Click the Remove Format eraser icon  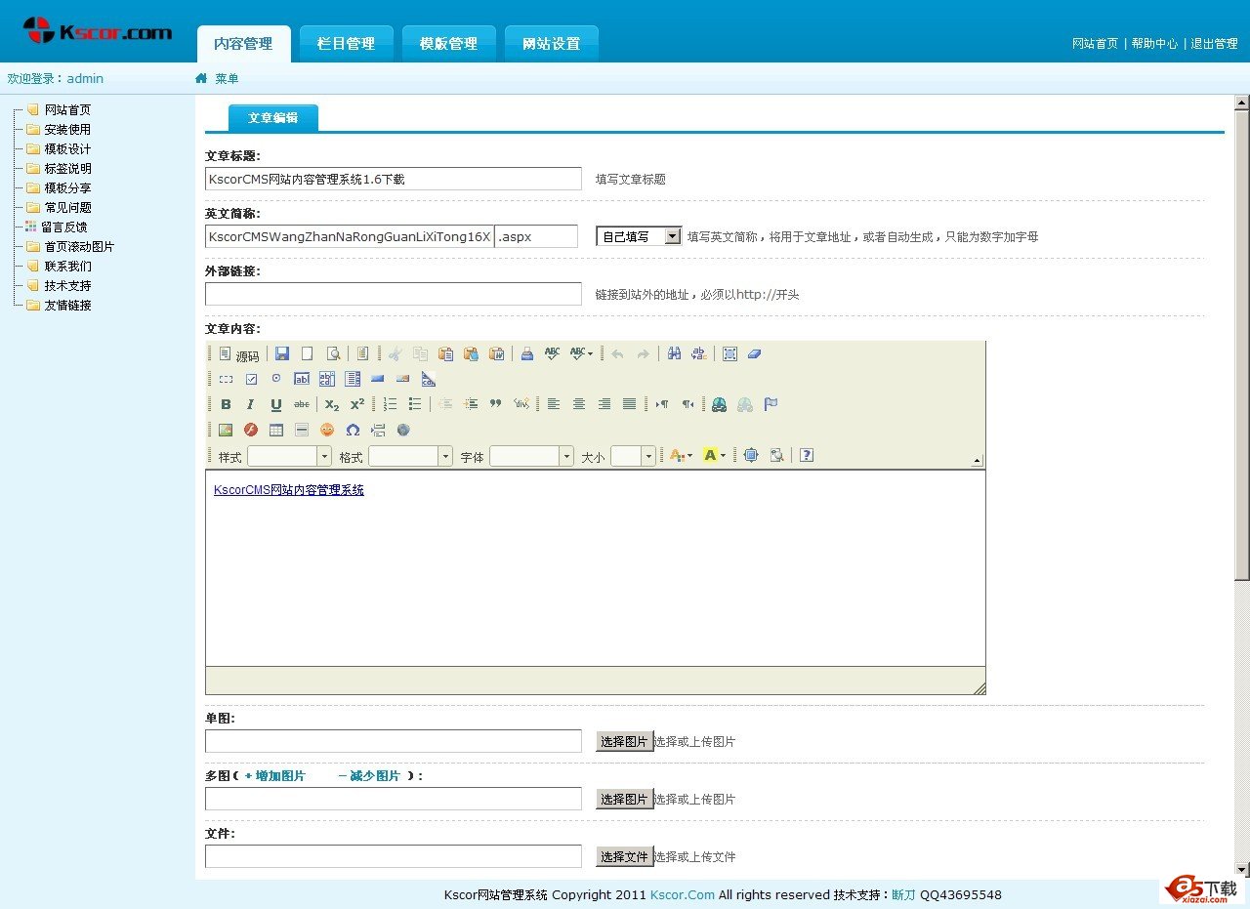(x=754, y=353)
